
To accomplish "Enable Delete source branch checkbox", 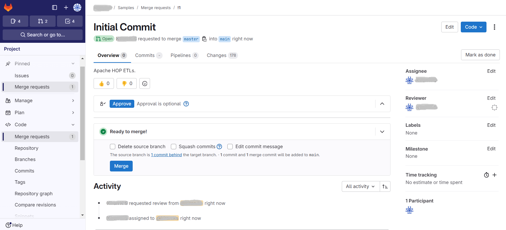I will (113, 147).
